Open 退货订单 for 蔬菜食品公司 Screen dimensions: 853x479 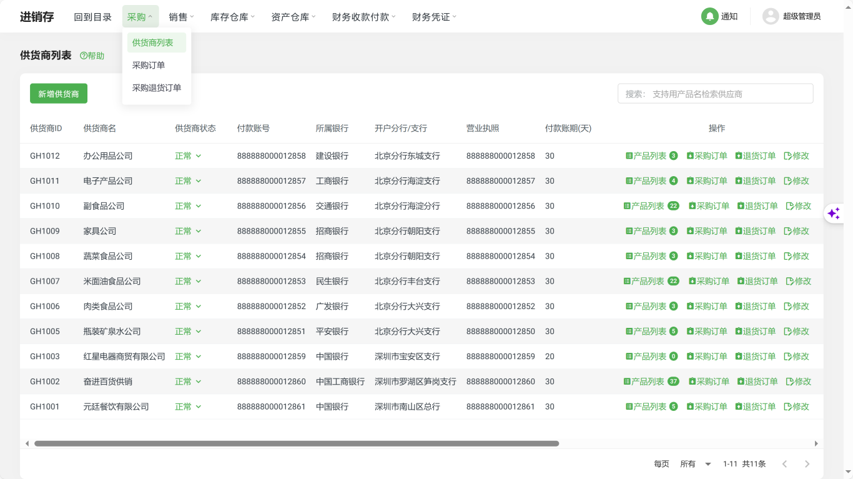click(756, 255)
